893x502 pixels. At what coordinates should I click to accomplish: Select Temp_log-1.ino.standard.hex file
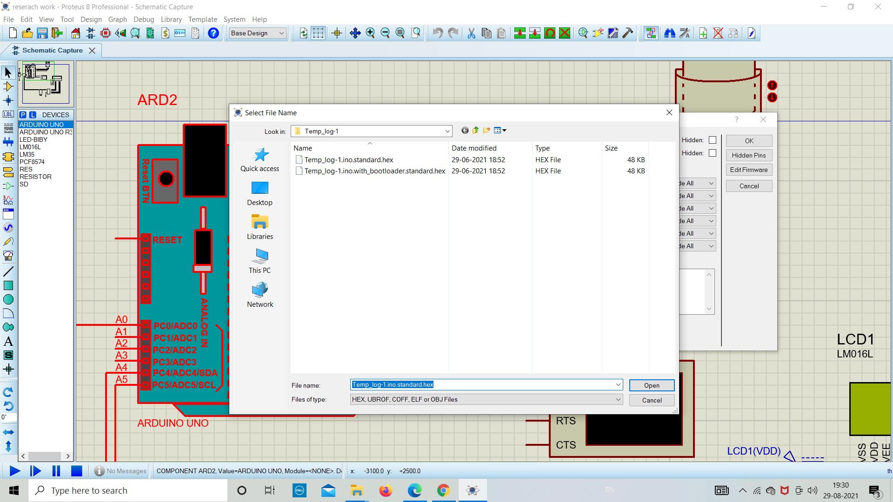tap(349, 159)
